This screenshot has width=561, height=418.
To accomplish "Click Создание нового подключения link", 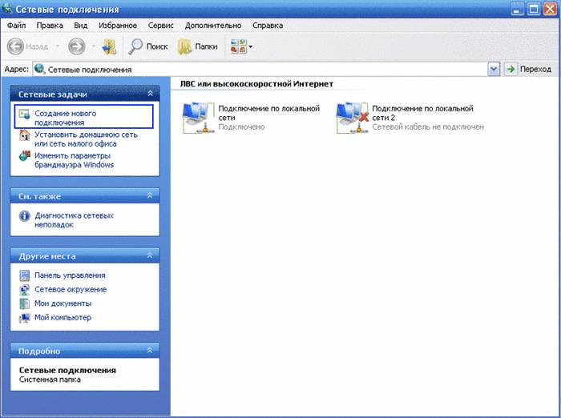I will tap(59, 118).
